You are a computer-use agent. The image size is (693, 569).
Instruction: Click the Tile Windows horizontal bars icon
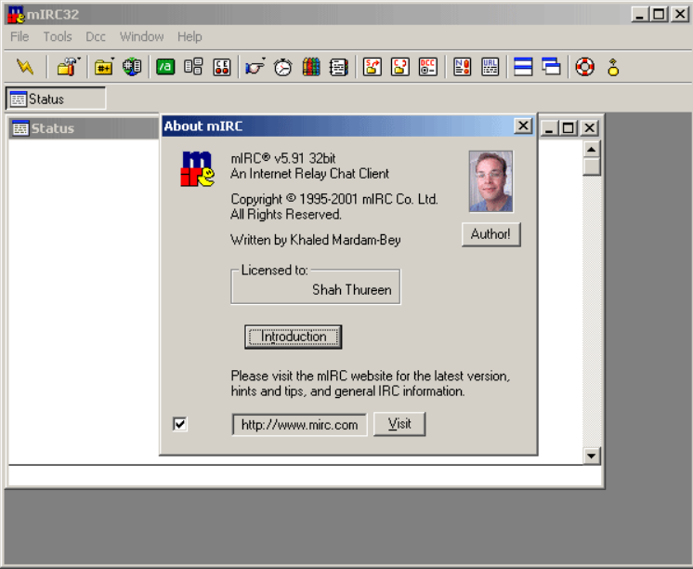click(523, 67)
